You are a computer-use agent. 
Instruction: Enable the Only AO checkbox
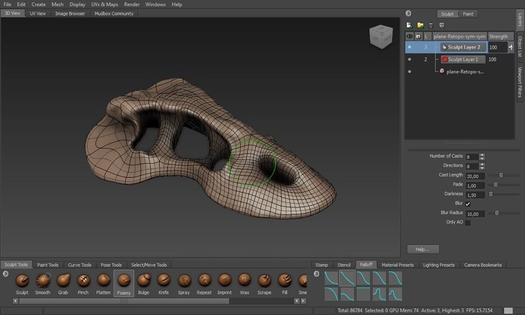click(468, 223)
